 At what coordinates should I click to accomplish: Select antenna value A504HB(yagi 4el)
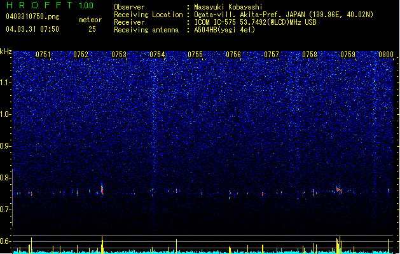pos(224,30)
